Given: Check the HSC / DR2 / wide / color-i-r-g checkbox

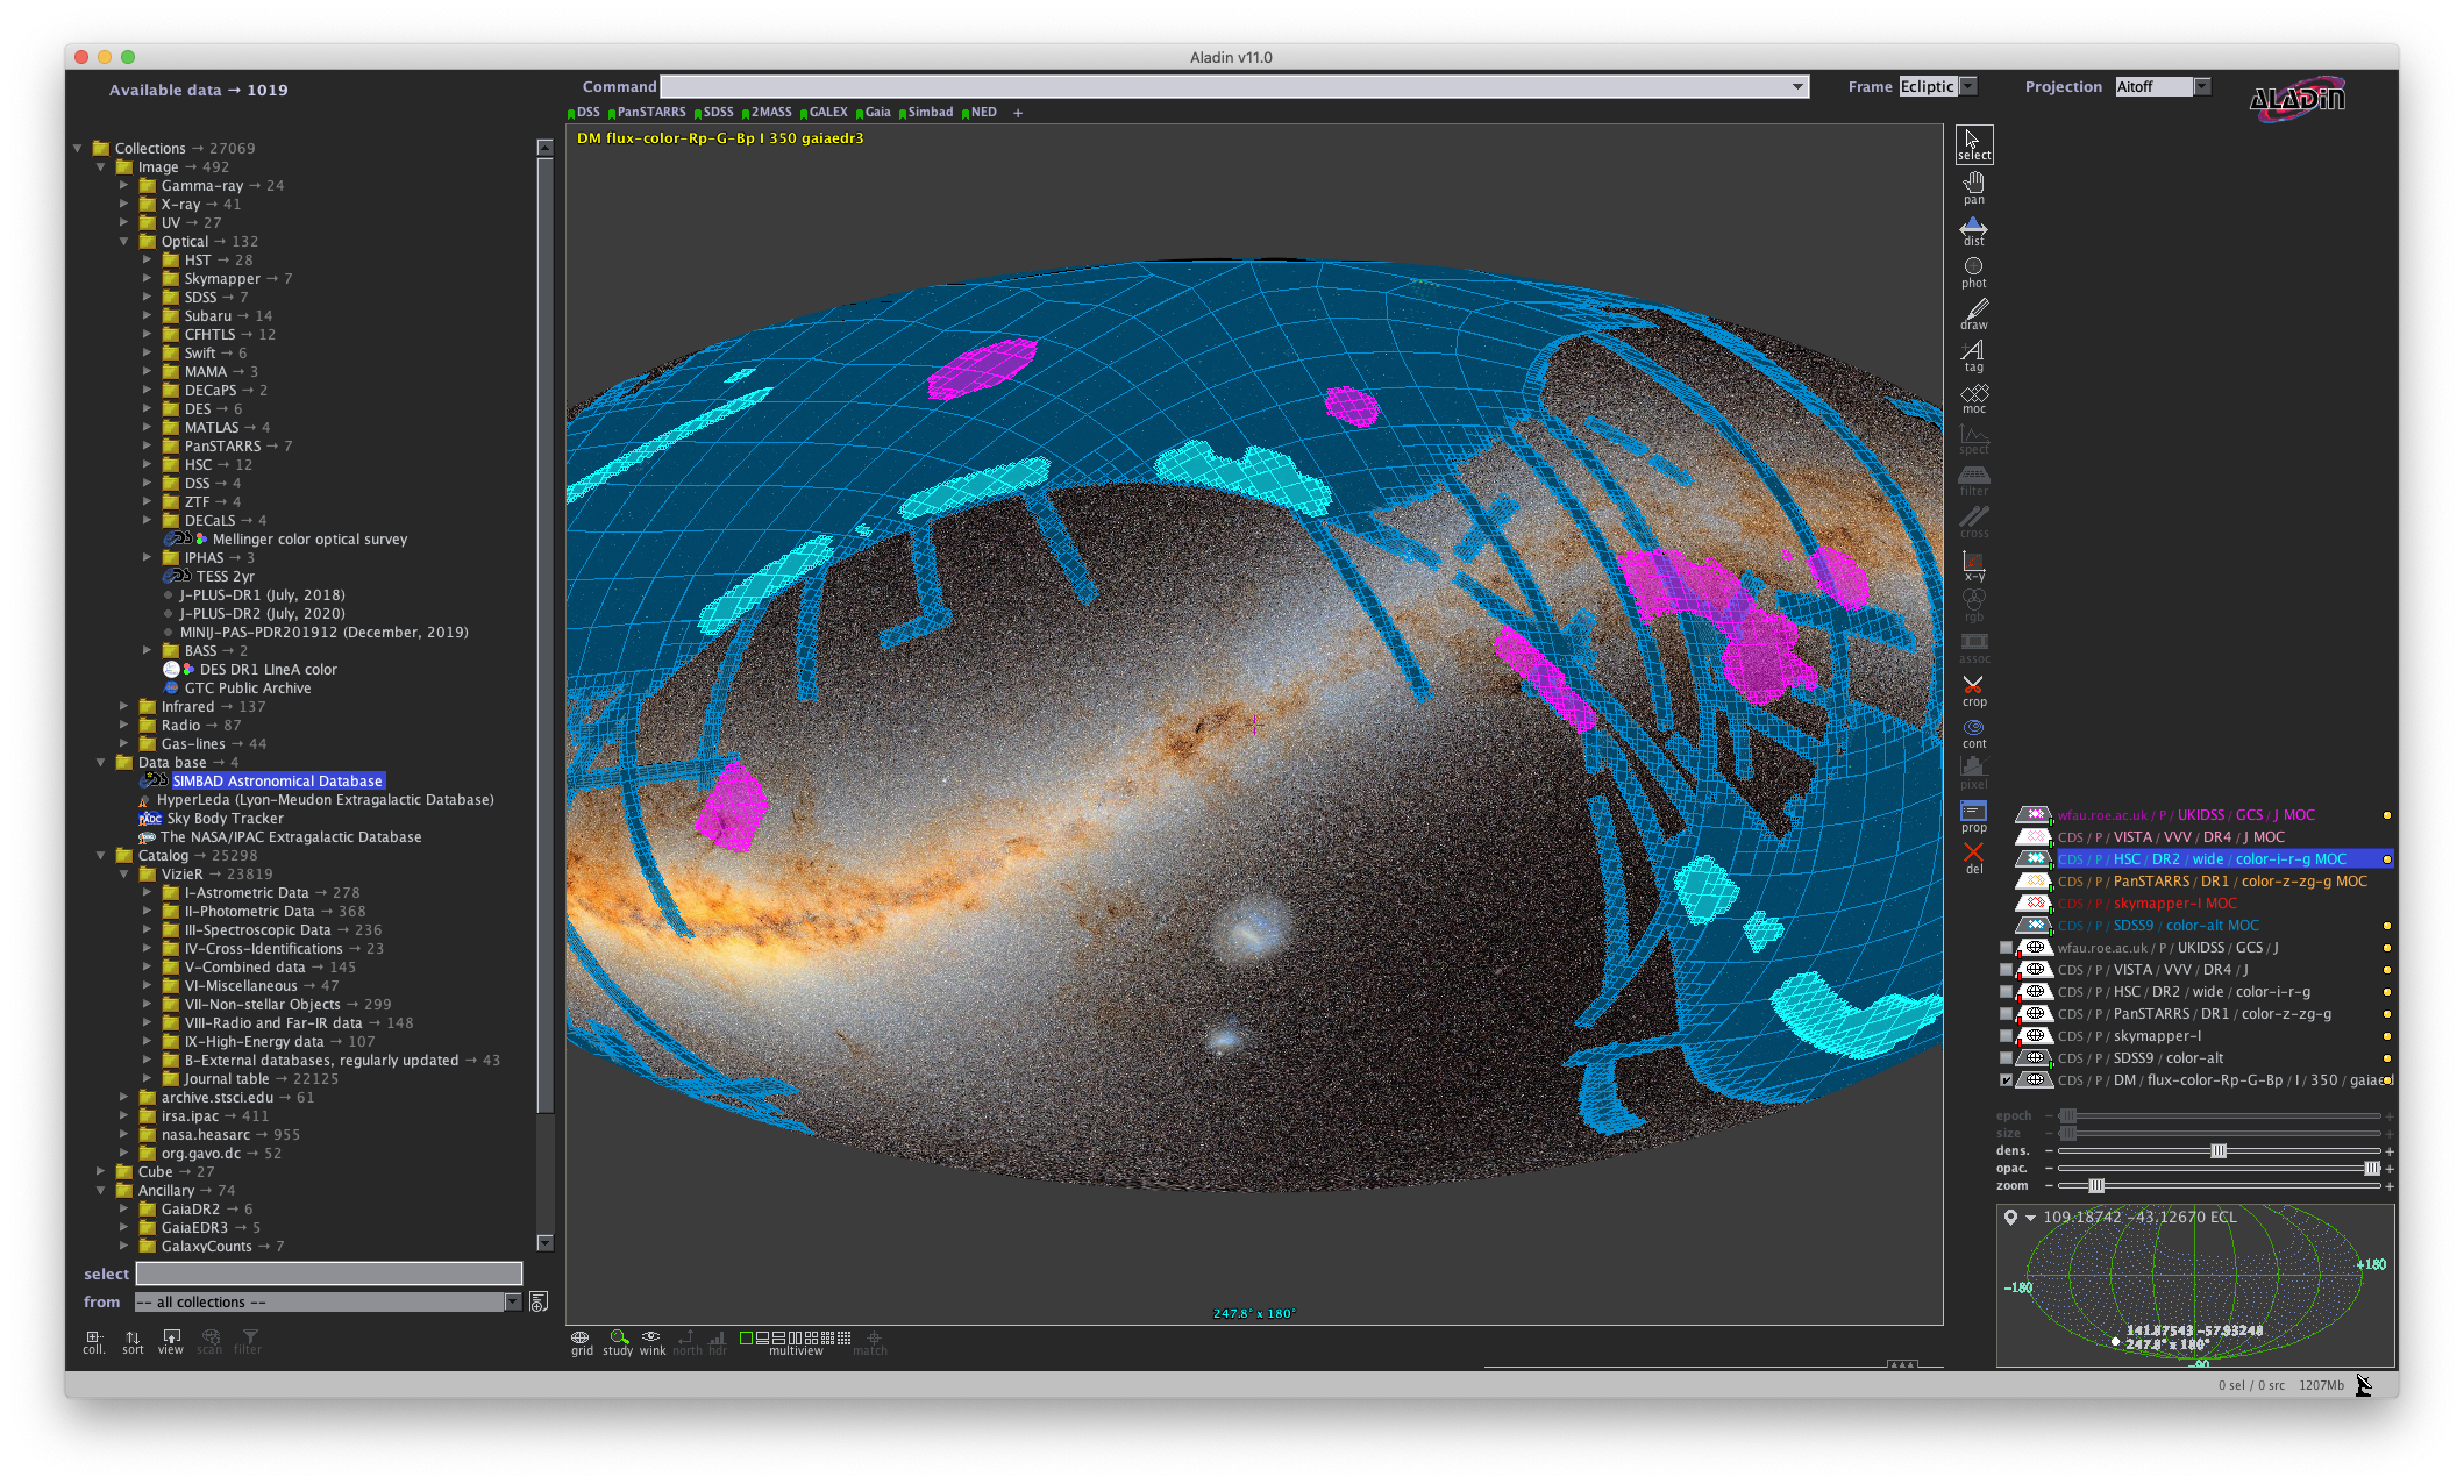Looking at the screenshot, I should pyautogui.click(x=2006, y=991).
